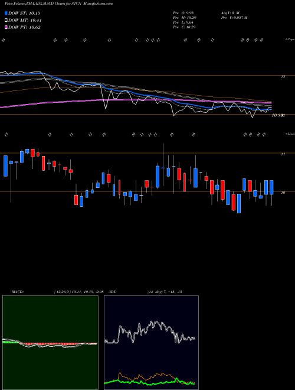Click the 10.802 price label on the EMA chart
295x390 pixels.
pos(278,115)
